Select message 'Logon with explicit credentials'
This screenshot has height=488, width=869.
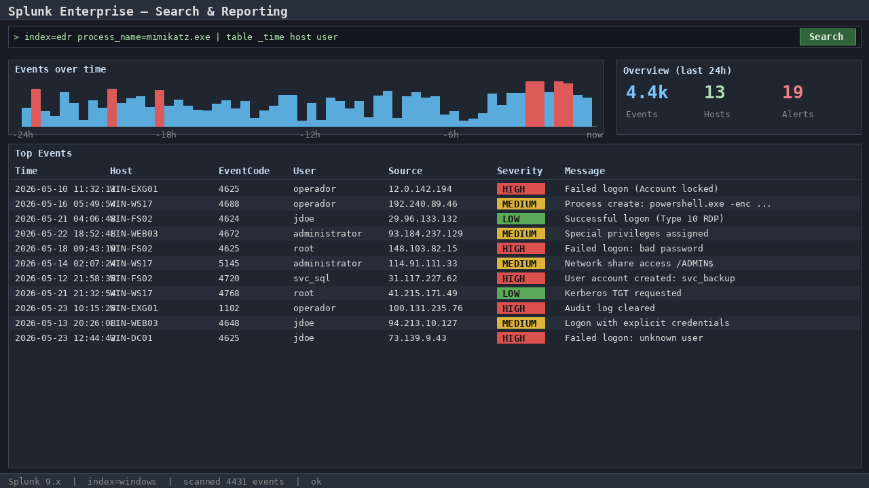[x=647, y=323]
